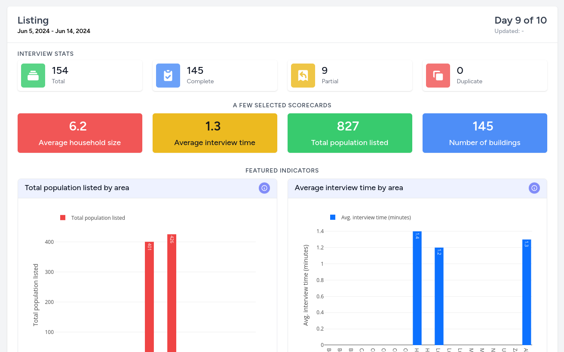Click the Day 9 of 10 header

[521, 20]
